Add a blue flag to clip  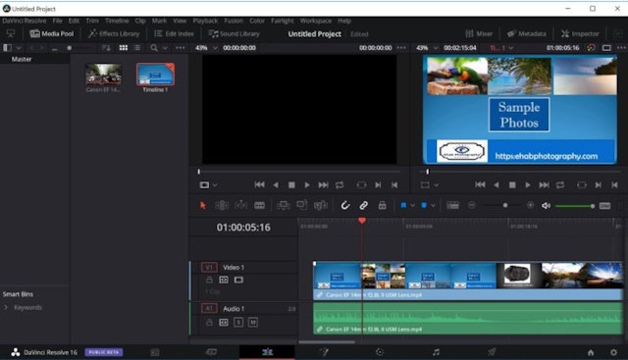coord(403,205)
